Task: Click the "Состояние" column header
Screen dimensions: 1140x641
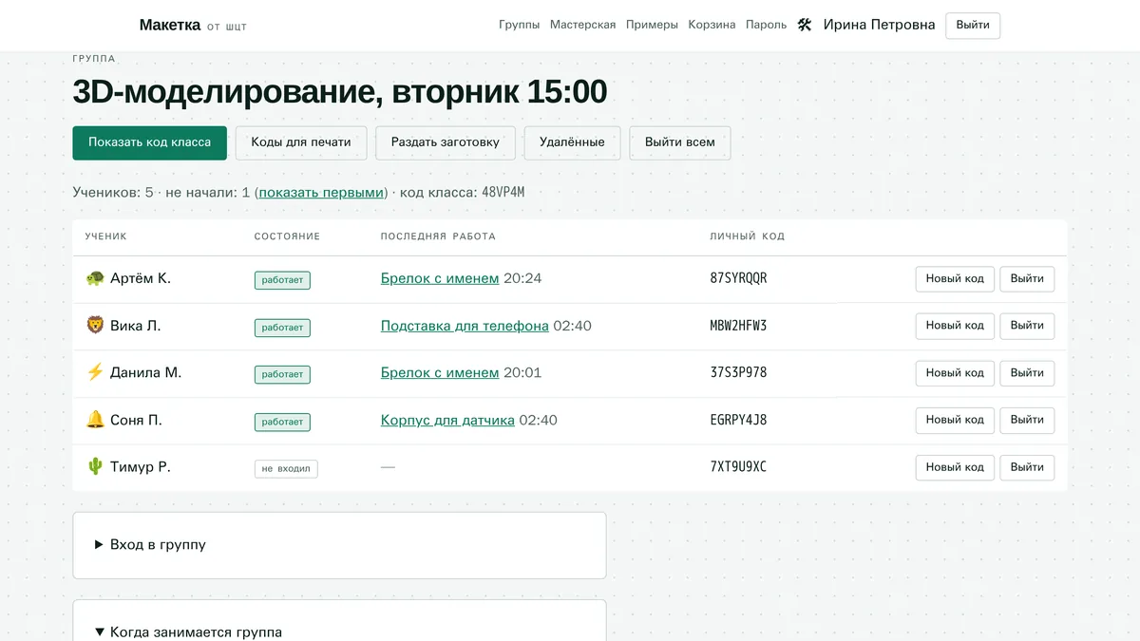Action: (287, 236)
